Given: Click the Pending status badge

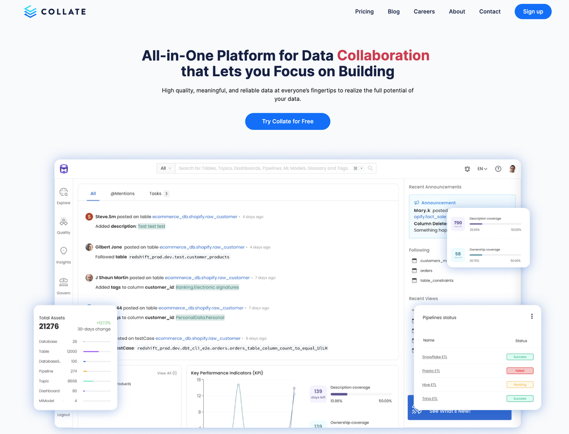Looking at the screenshot, I should click(x=519, y=384).
